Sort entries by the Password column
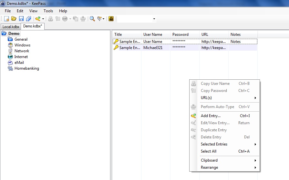This screenshot has height=180, width=289. tap(185, 35)
